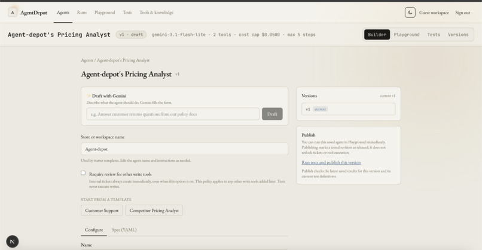
Task: Select version v1 current row
Action: pos(348,109)
